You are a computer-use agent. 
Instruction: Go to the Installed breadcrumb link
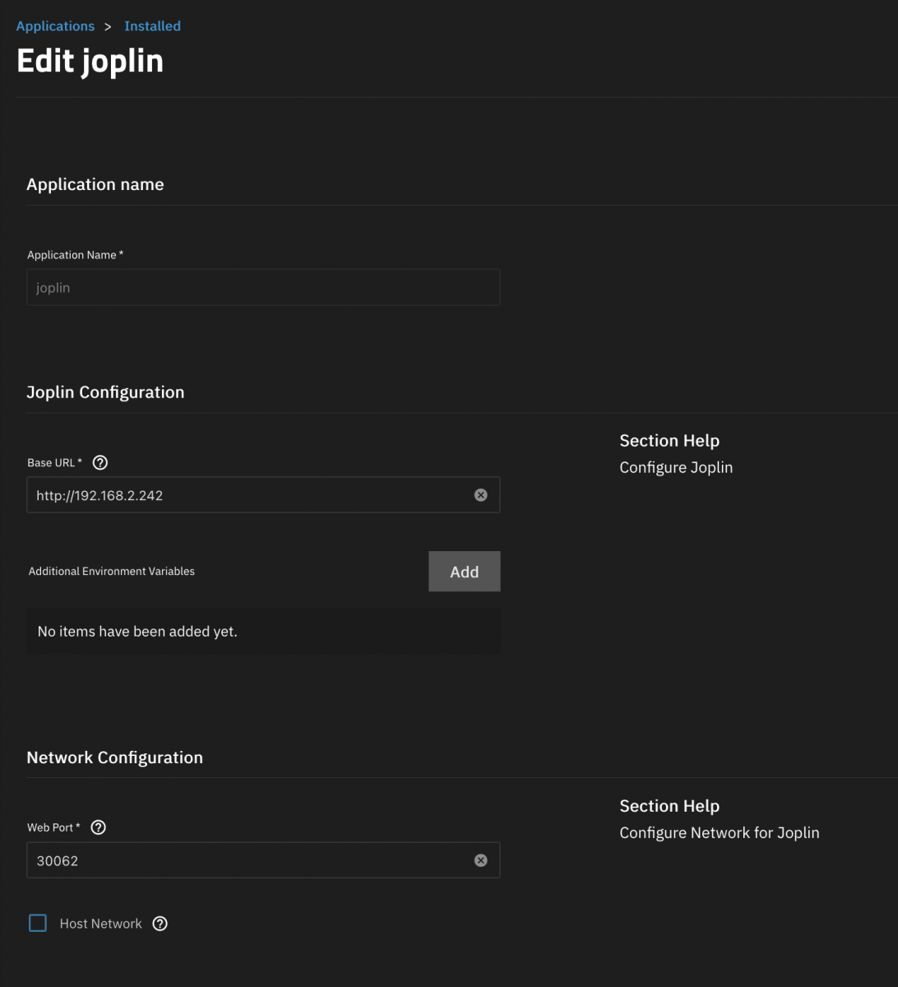152,26
